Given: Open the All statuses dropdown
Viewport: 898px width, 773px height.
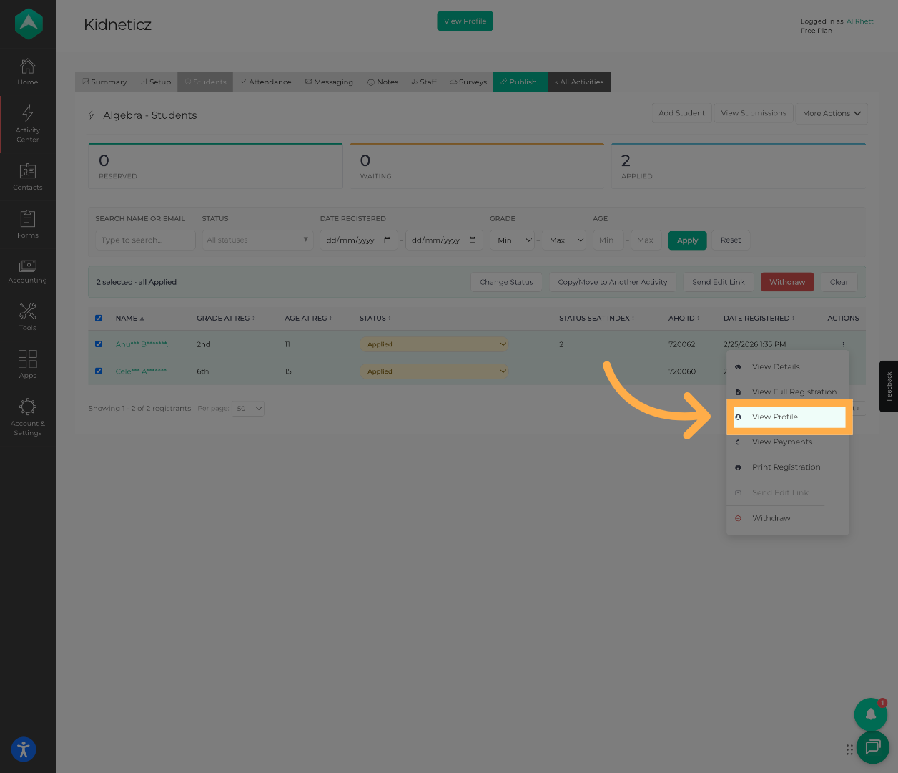Looking at the screenshot, I should [x=257, y=240].
